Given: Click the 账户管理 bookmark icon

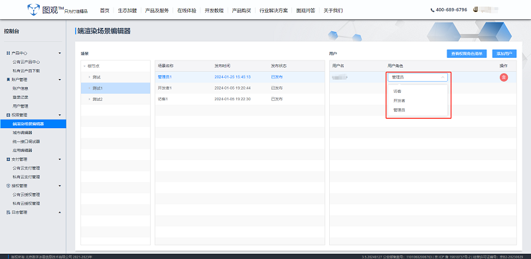Looking at the screenshot, I should pyautogui.click(x=8, y=80).
